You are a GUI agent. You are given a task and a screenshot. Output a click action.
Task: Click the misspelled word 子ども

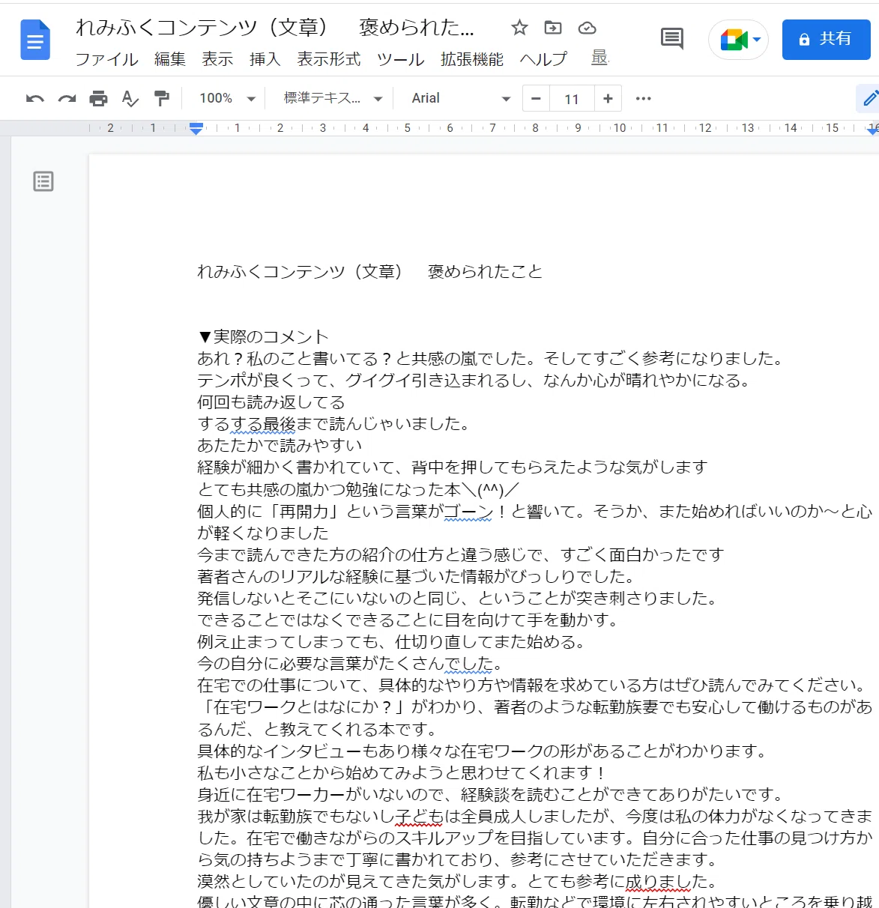[420, 816]
